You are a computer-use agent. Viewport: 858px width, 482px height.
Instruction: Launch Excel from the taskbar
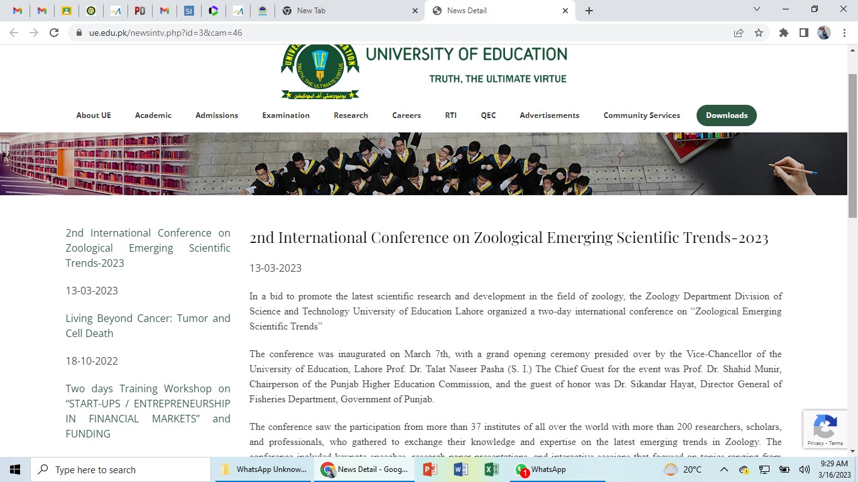(491, 469)
